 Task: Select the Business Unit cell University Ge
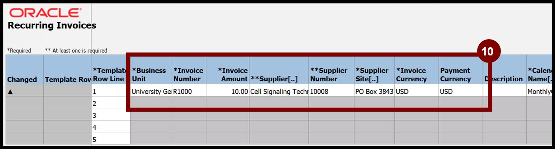point(151,91)
